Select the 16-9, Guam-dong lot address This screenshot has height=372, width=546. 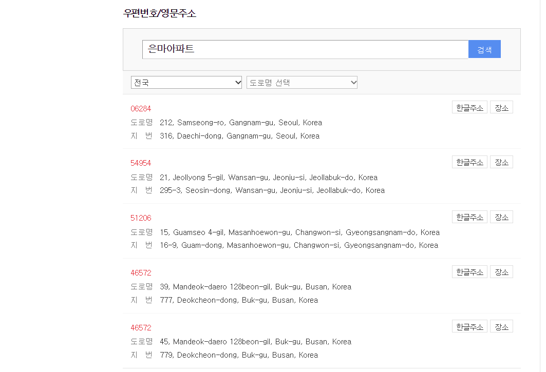[x=299, y=245]
